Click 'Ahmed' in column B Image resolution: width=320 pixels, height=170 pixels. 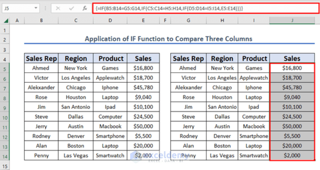[x=41, y=68]
